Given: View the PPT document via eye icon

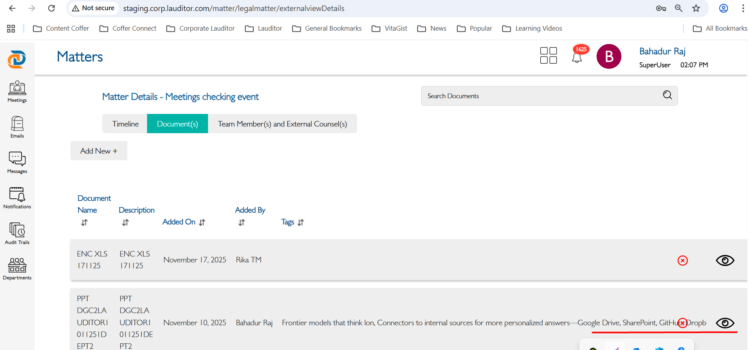Looking at the screenshot, I should point(725,323).
